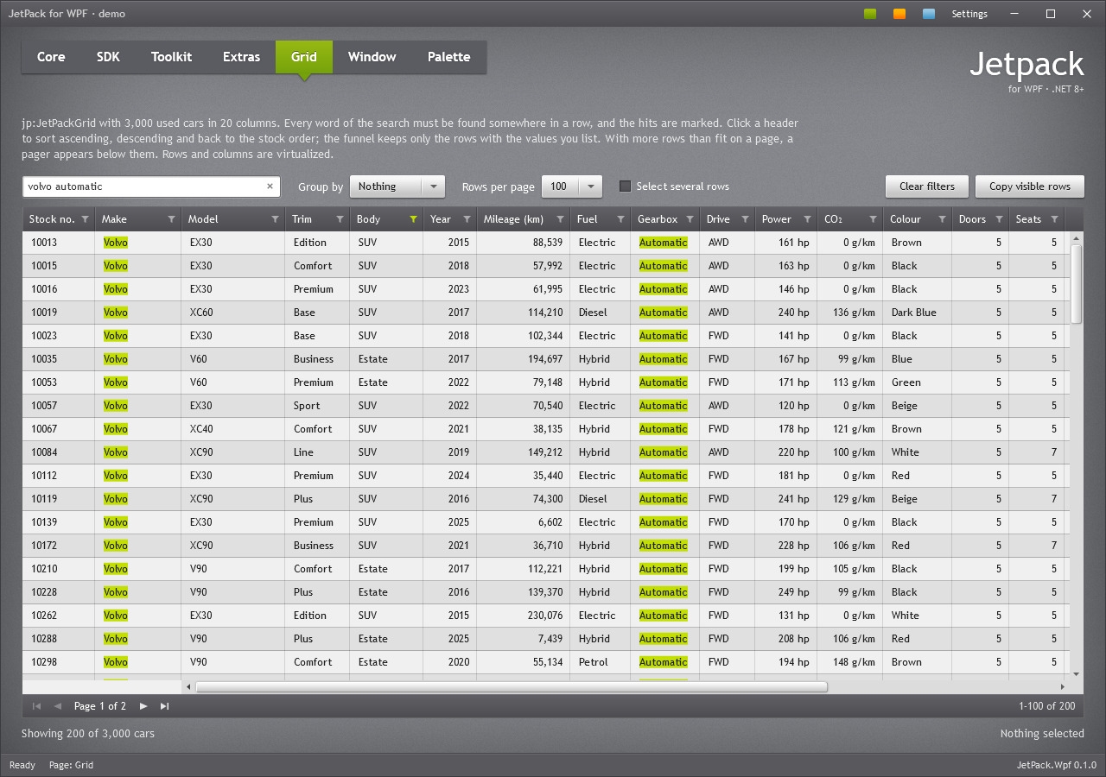The height and width of the screenshot is (777, 1106).
Task: Click the 1-100 of 200 pager text
Action: [x=1047, y=706]
